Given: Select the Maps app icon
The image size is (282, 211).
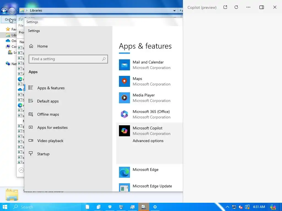Looking at the screenshot, I should coord(124,81).
